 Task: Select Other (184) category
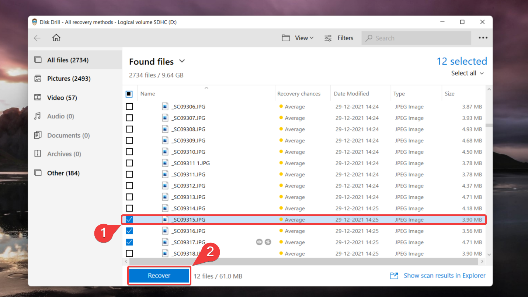pos(75,173)
